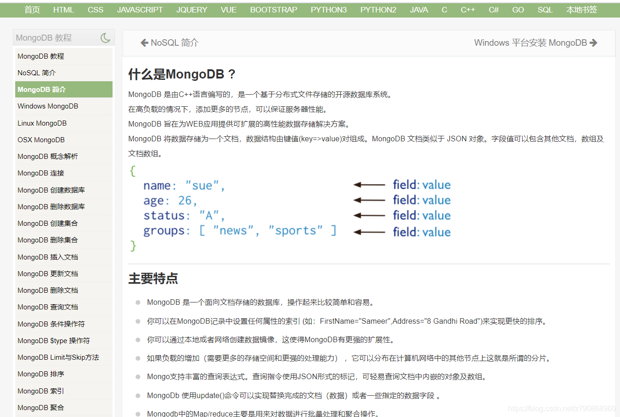Click the left arrow before NoSQL 简介
This screenshot has height=417, width=620.
[x=144, y=43]
